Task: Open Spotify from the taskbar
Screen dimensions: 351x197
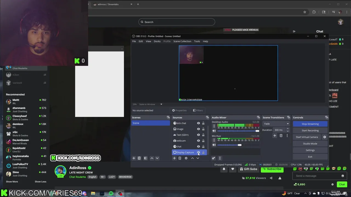Action: 111,193
